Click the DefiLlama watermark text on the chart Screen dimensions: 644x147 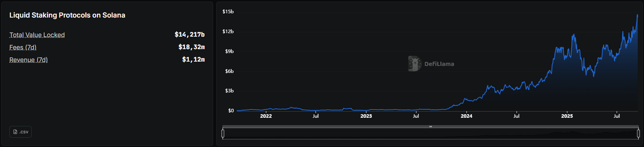(439, 64)
